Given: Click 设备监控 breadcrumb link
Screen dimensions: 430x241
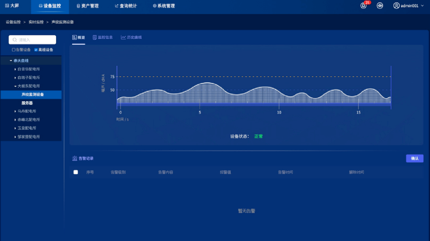Looking at the screenshot, I should pyautogui.click(x=13, y=22).
